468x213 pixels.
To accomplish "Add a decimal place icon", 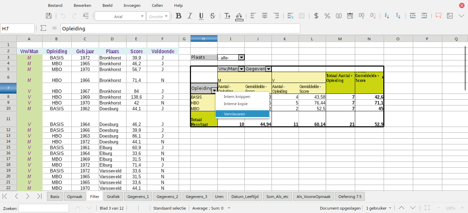I will 361,16.
